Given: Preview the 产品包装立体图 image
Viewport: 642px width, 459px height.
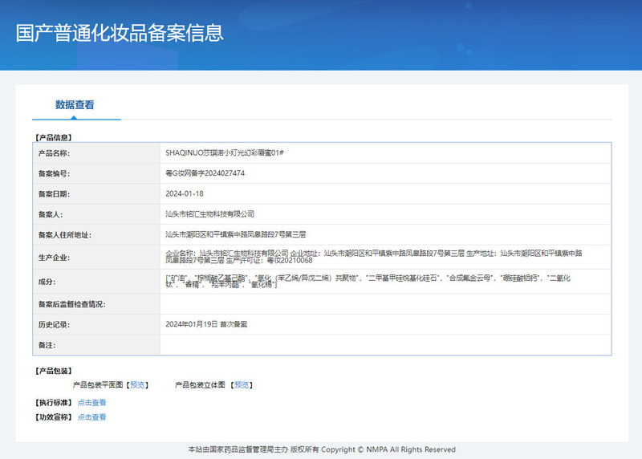Looking at the screenshot, I should coord(242,385).
